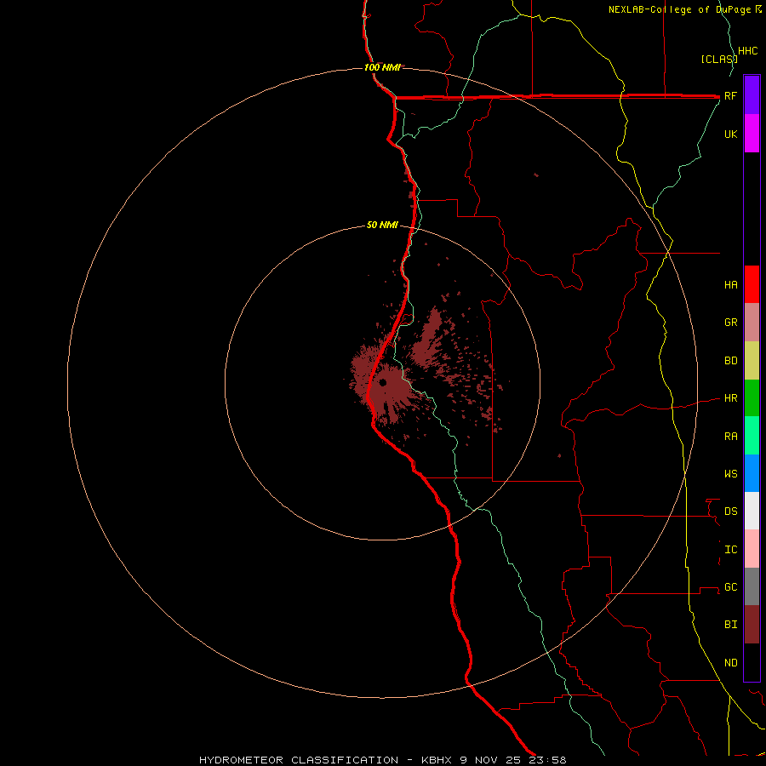Click the "NEXLAB-College of DuPage" title text
The image size is (766, 766).
tap(679, 9)
